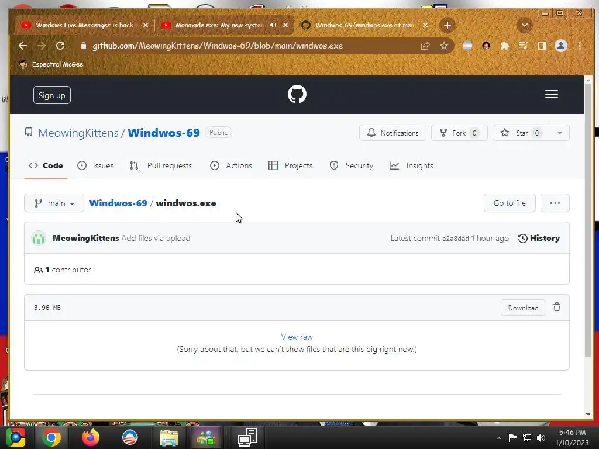599x449 pixels.
Task: Click the GitHub Octocat logo
Action: [297, 94]
